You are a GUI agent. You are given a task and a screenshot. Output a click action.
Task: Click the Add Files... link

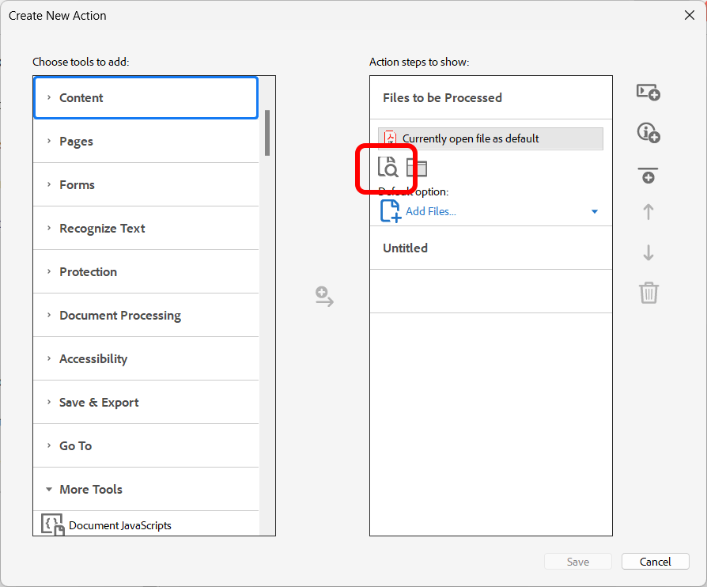coord(430,211)
